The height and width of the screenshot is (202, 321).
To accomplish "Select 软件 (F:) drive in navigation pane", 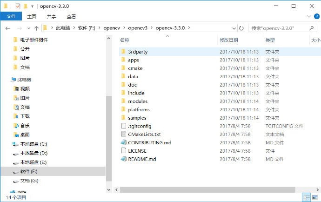I will point(53,171).
